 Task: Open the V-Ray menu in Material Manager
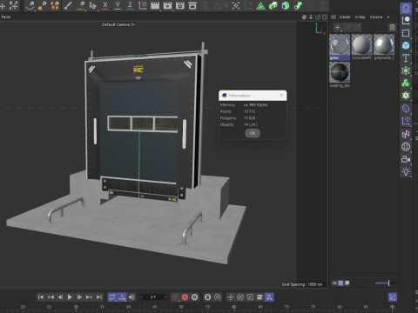click(x=361, y=17)
